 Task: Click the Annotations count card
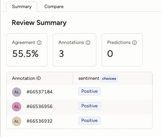pyautogui.click(x=74, y=50)
